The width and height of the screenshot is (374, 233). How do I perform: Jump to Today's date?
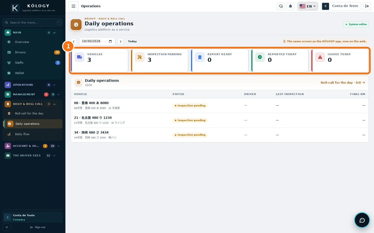(132, 41)
